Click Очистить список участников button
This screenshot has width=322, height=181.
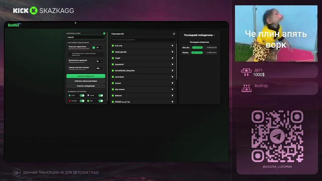(x=86, y=81)
